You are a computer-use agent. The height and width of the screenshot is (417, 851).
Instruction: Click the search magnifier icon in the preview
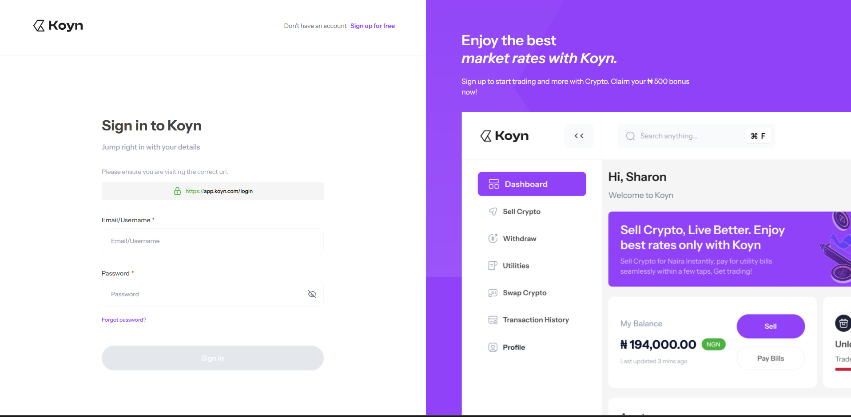[x=630, y=136]
